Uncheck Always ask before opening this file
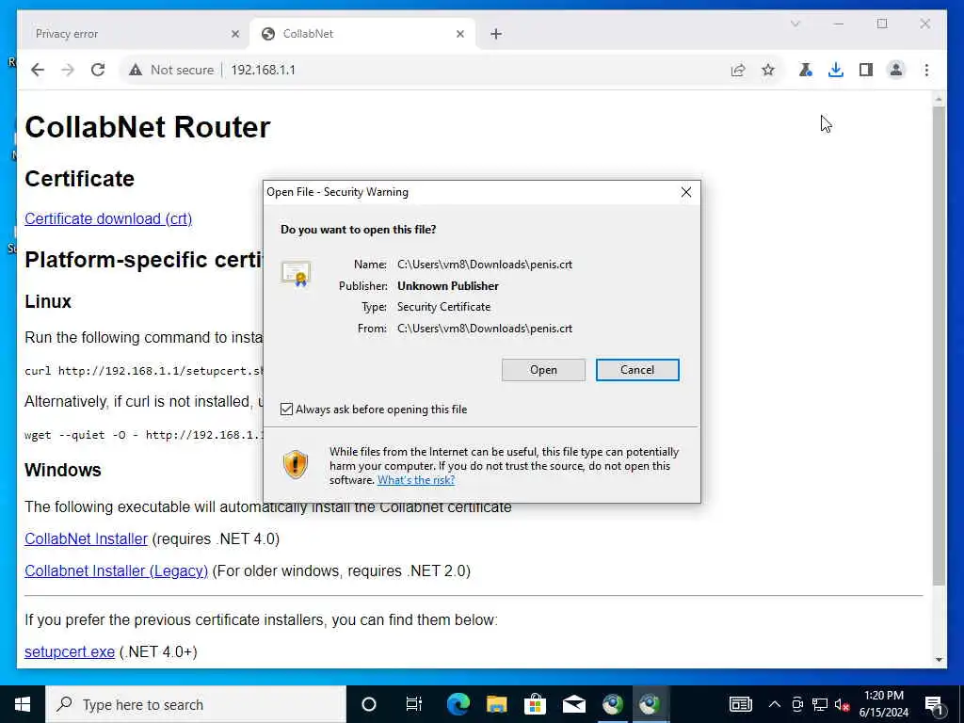This screenshot has height=723, width=964. (x=286, y=410)
